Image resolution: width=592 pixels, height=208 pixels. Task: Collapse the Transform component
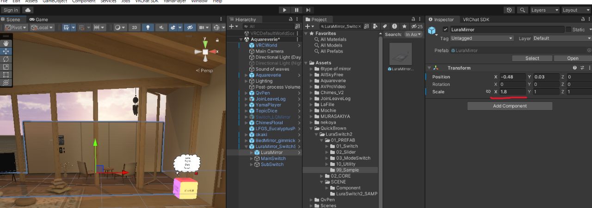pyautogui.click(x=429, y=68)
